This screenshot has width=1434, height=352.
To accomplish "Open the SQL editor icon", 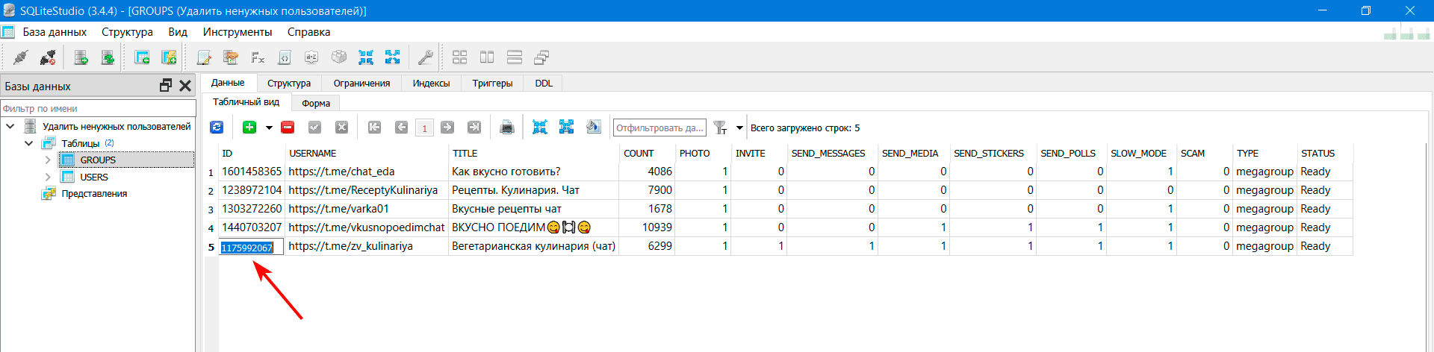I will point(204,57).
